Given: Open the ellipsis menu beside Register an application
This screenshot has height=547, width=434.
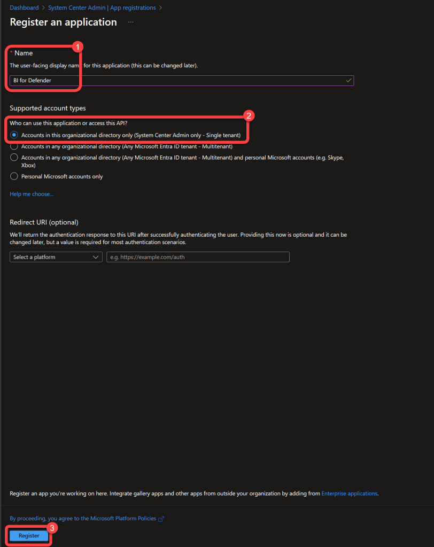Looking at the screenshot, I should click(131, 22).
